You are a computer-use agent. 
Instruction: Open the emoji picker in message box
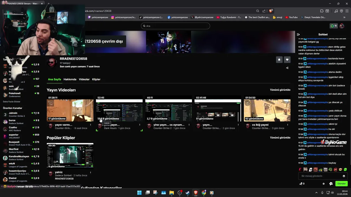tap(344, 176)
